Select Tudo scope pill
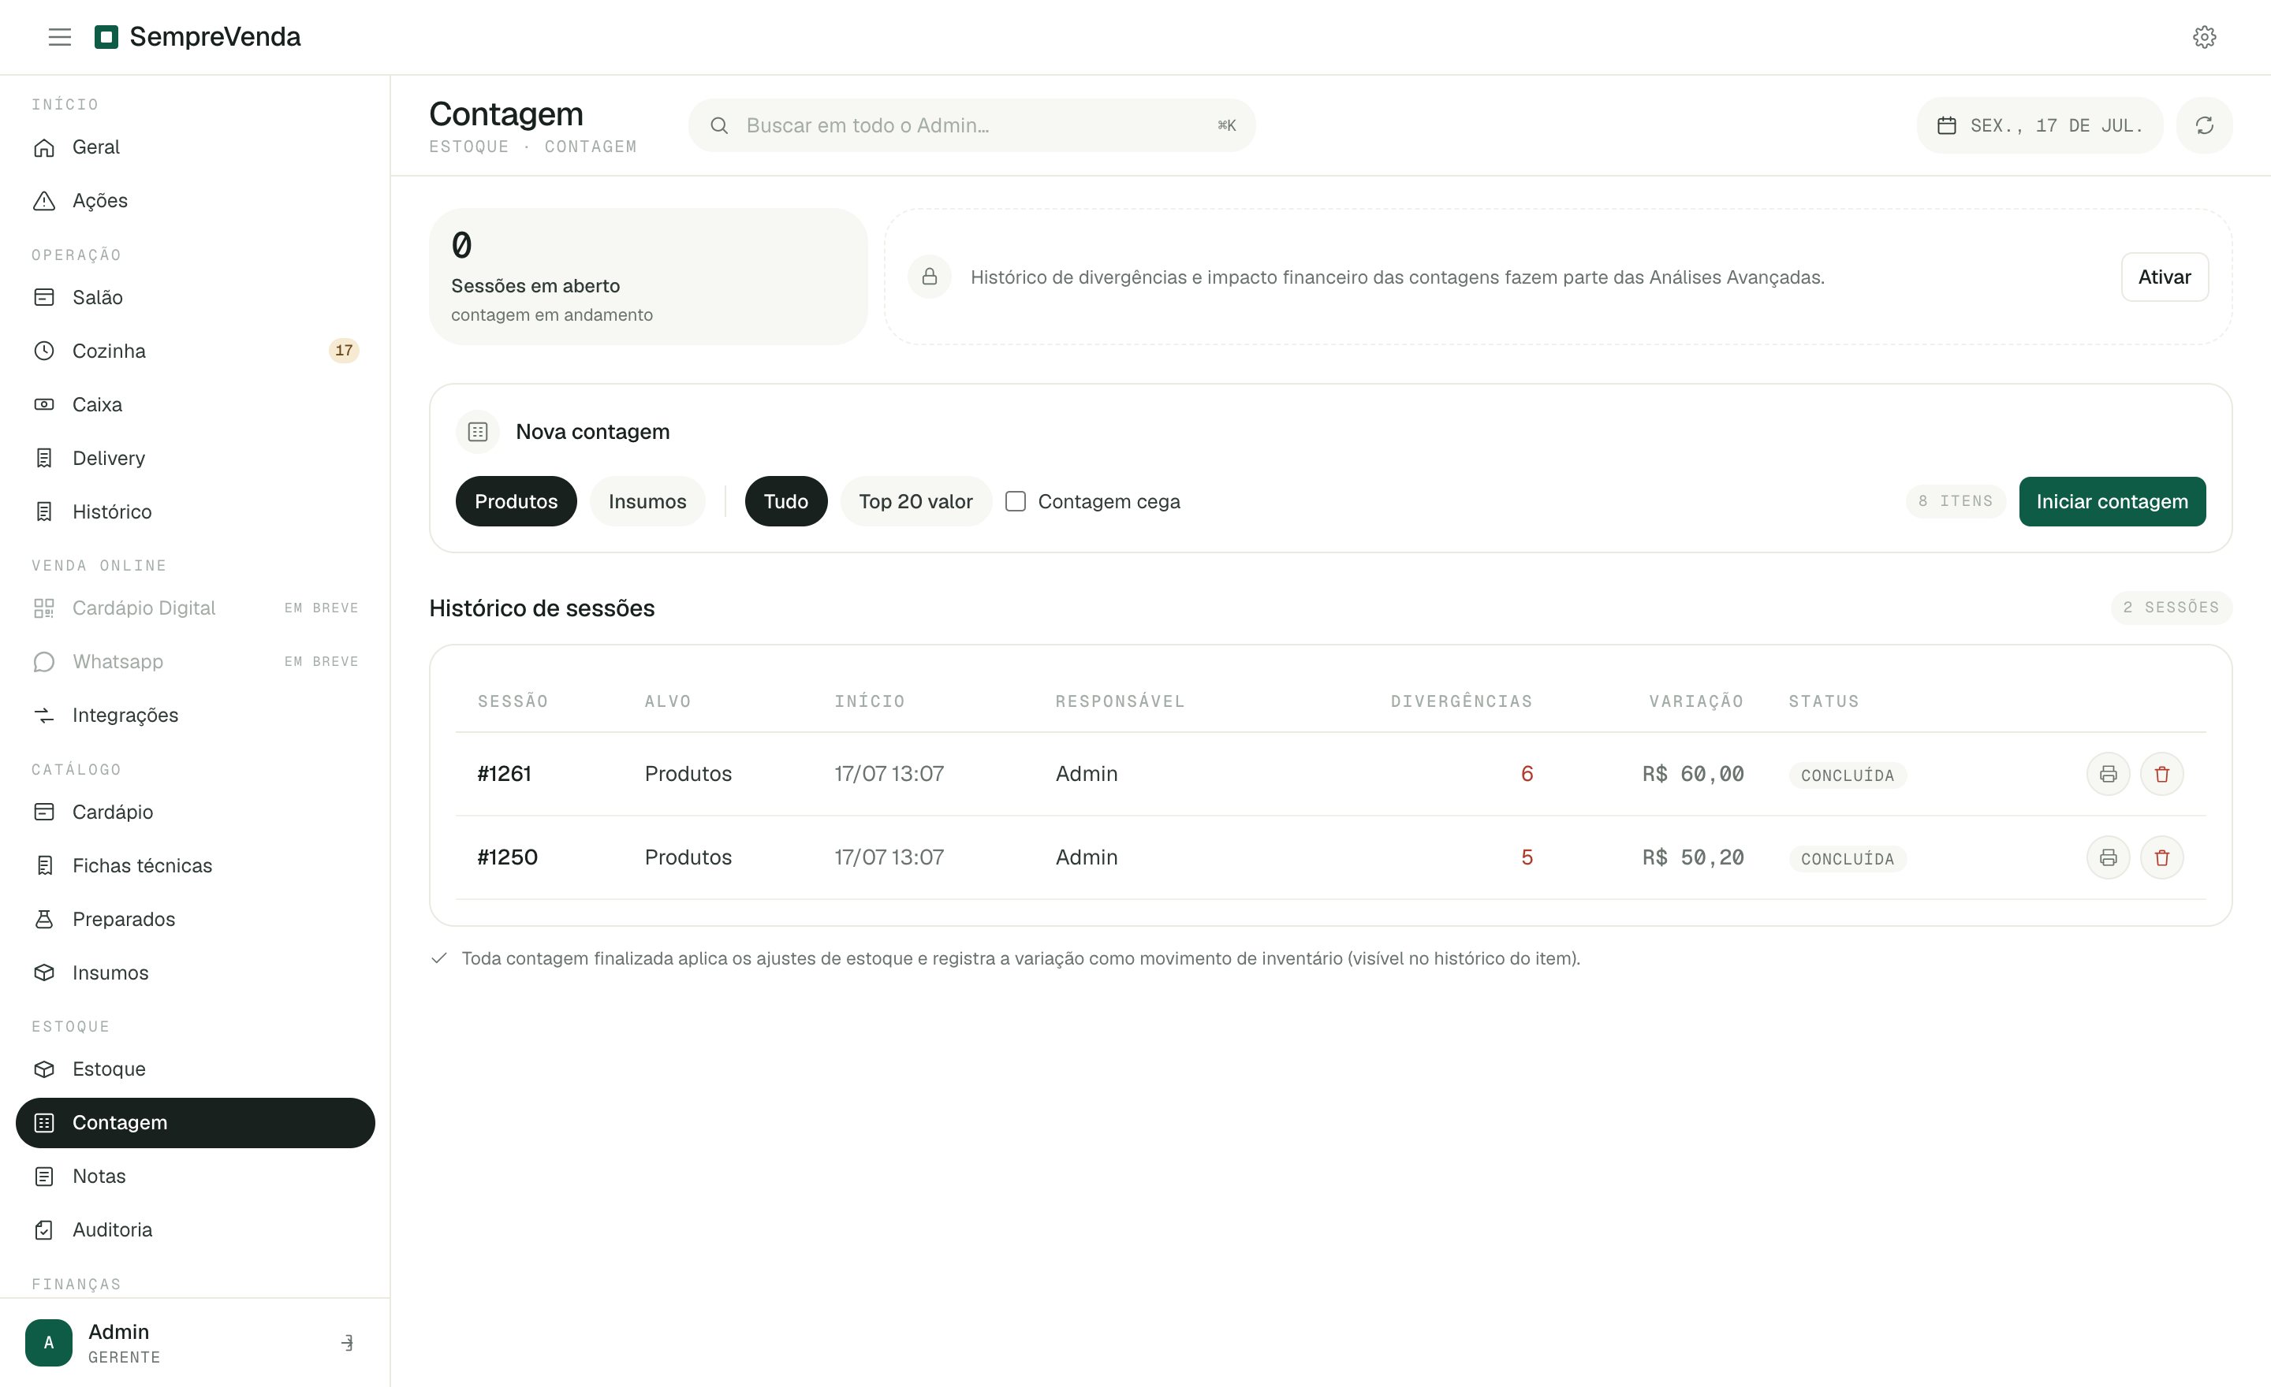The image size is (2271, 1387). [x=786, y=501]
